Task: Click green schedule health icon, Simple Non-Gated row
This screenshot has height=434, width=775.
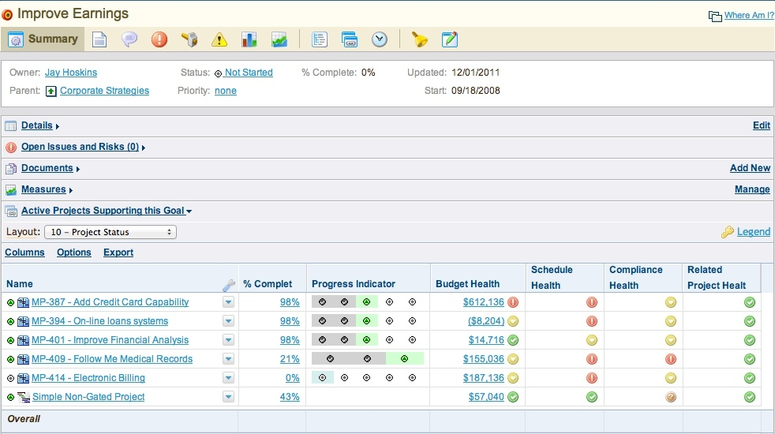Action: [592, 396]
